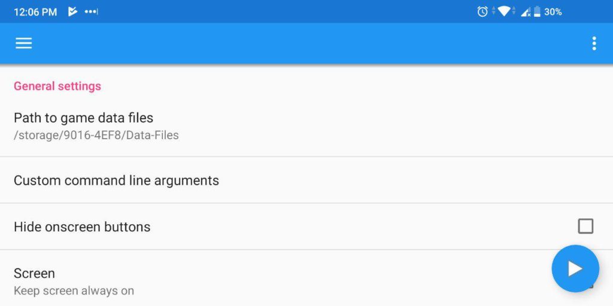The image size is (613, 306).
Task: Tap the Play Store notification icon
Action: [x=72, y=11]
